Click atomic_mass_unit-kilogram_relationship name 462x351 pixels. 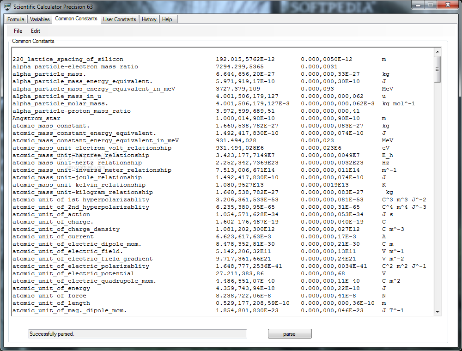(83, 192)
